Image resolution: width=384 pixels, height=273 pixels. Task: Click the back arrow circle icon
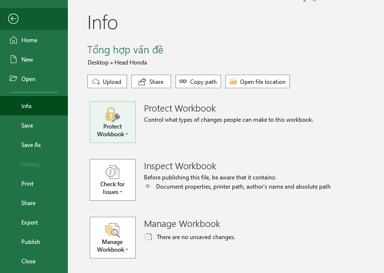[x=14, y=19]
